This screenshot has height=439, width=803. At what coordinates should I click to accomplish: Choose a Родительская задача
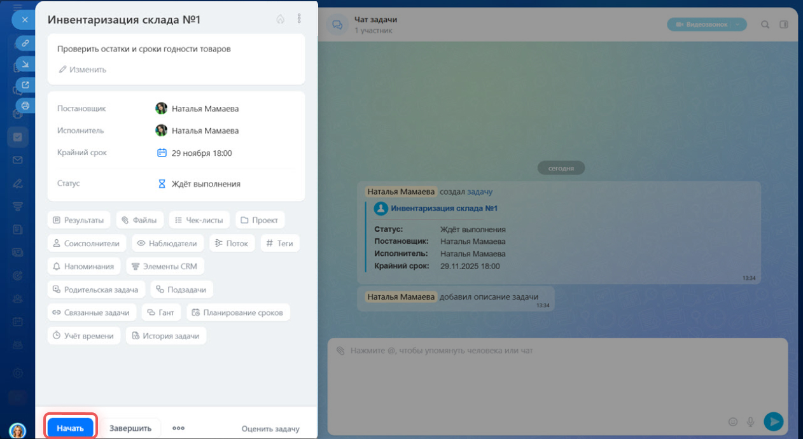[x=96, y=289]
